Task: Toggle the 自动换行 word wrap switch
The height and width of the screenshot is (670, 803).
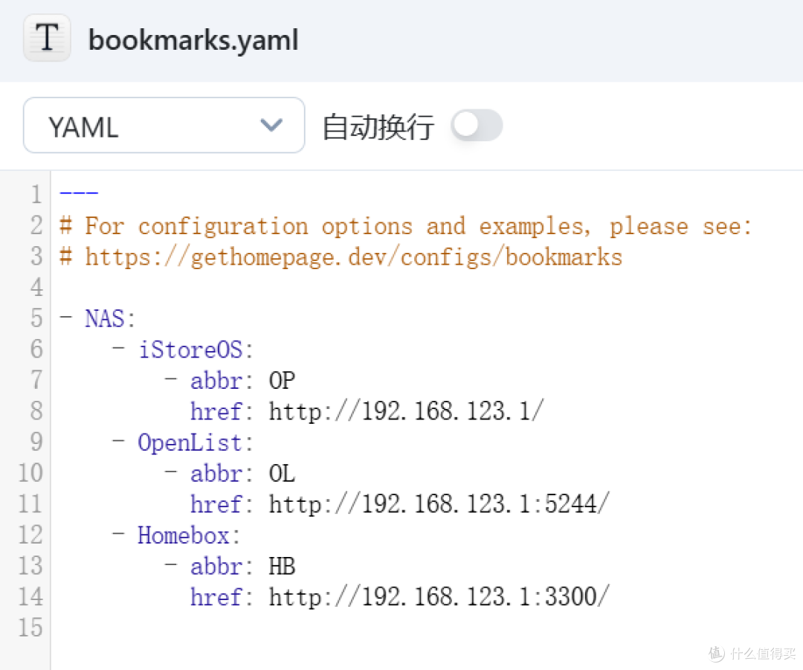Action: pos(477,126)
